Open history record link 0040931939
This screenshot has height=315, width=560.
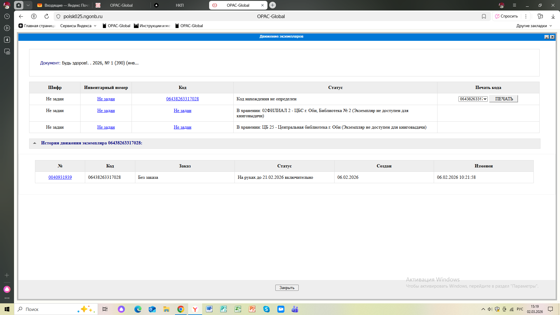[60, 177]
